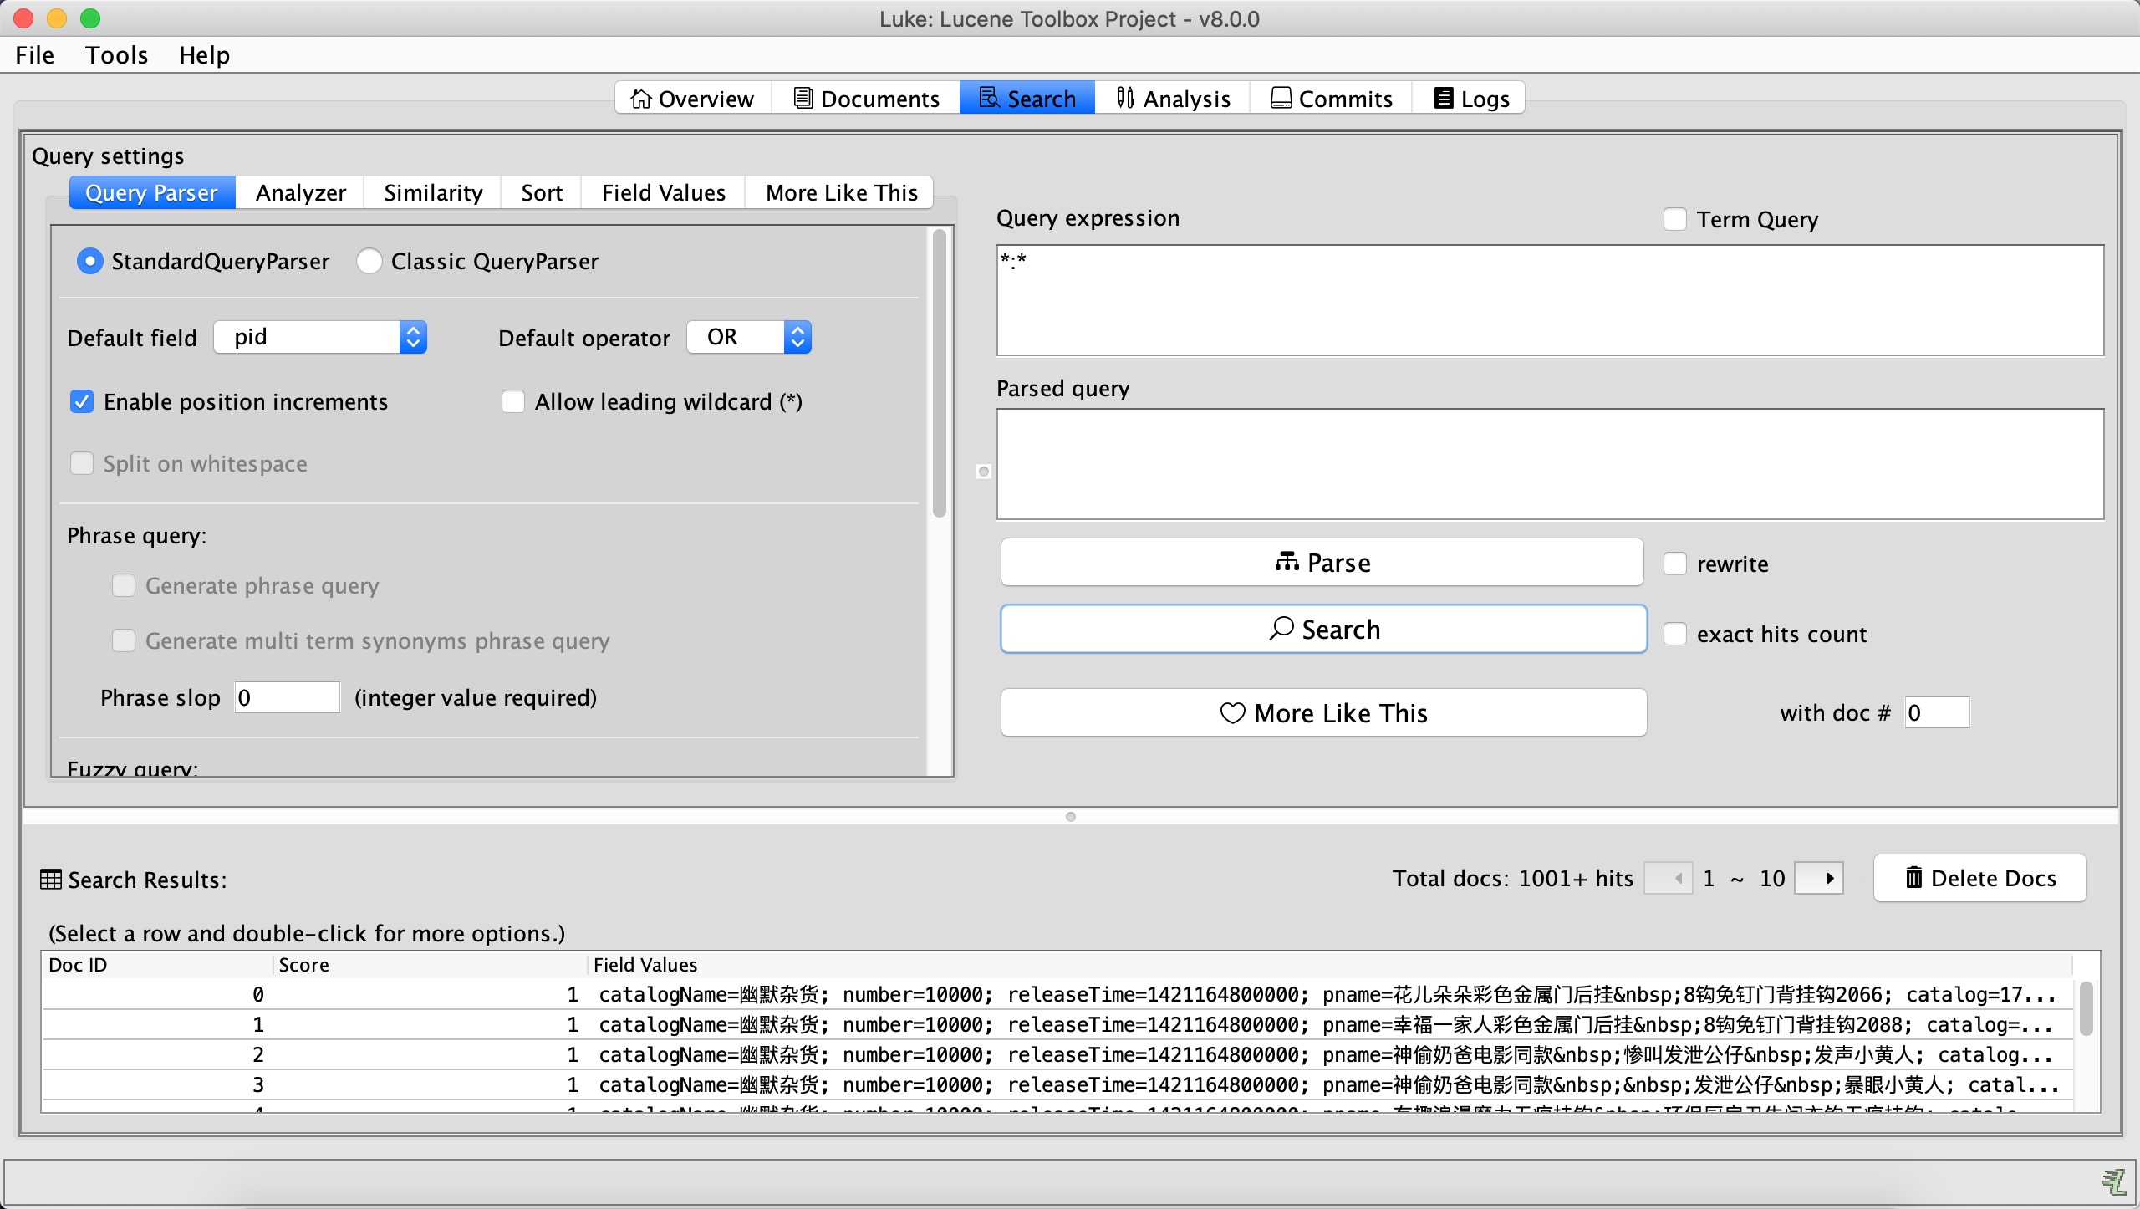Switch to the Similarity tab
Screen dimensions: 2140x1209
click(432, 191)
